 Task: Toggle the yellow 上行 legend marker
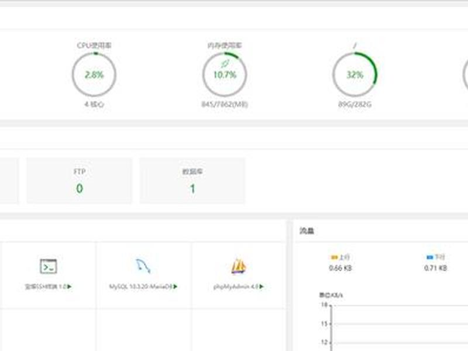tap(334, 257)
